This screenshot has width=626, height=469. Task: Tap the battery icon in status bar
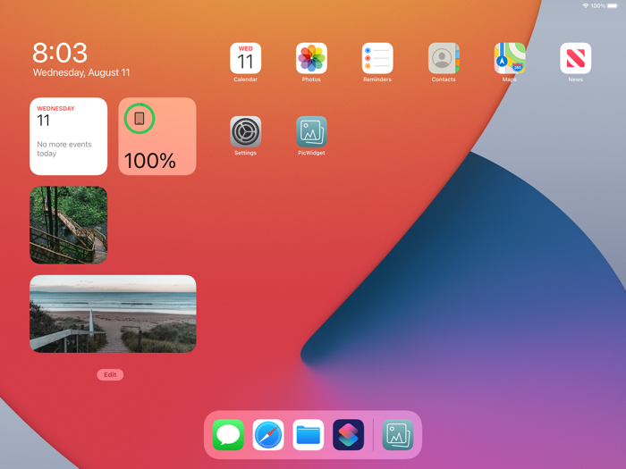tap(613, 6)
